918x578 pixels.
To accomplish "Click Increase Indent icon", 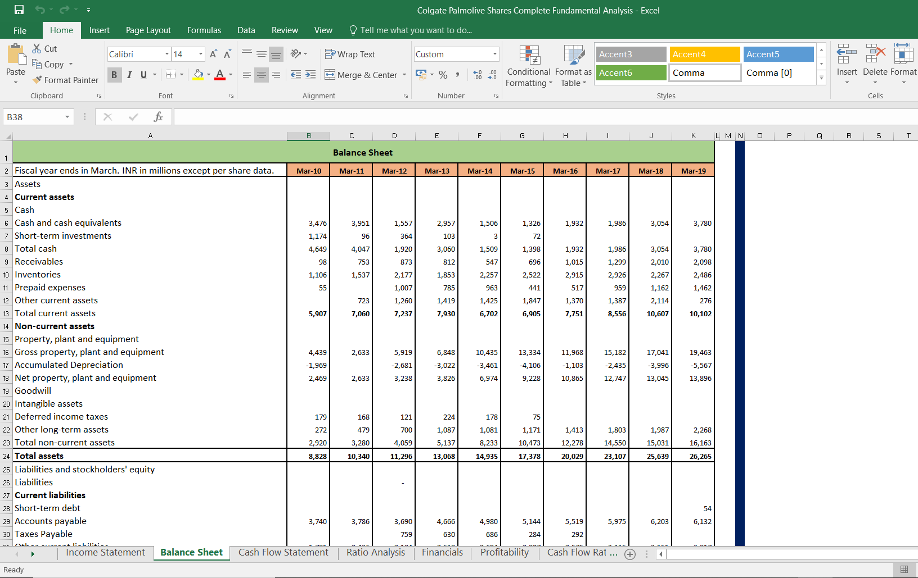I will click(310, 75).
